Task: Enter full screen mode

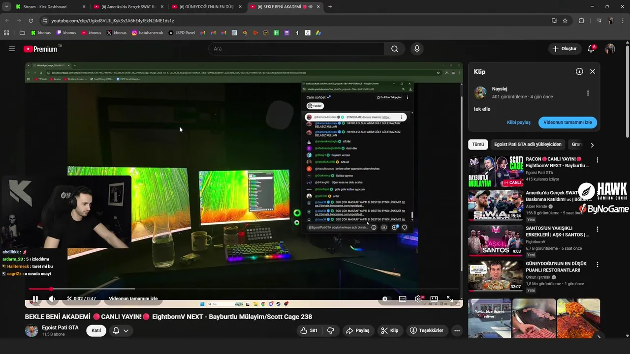Action: point(450,298)
